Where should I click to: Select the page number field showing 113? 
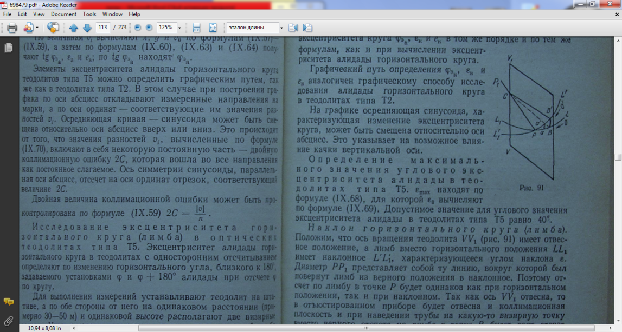pyautogui.click(x=102, y=27)
